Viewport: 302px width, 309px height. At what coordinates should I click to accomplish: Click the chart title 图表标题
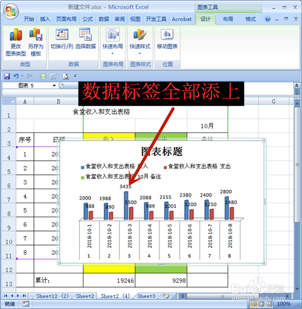[x=162, y=152]
